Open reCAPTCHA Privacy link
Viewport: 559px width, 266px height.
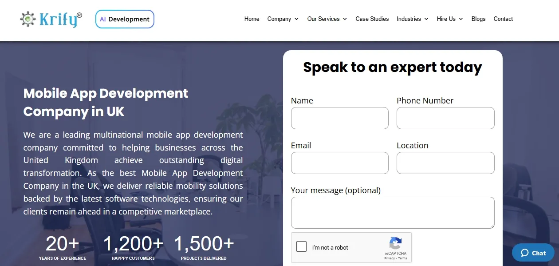point(390,258)
